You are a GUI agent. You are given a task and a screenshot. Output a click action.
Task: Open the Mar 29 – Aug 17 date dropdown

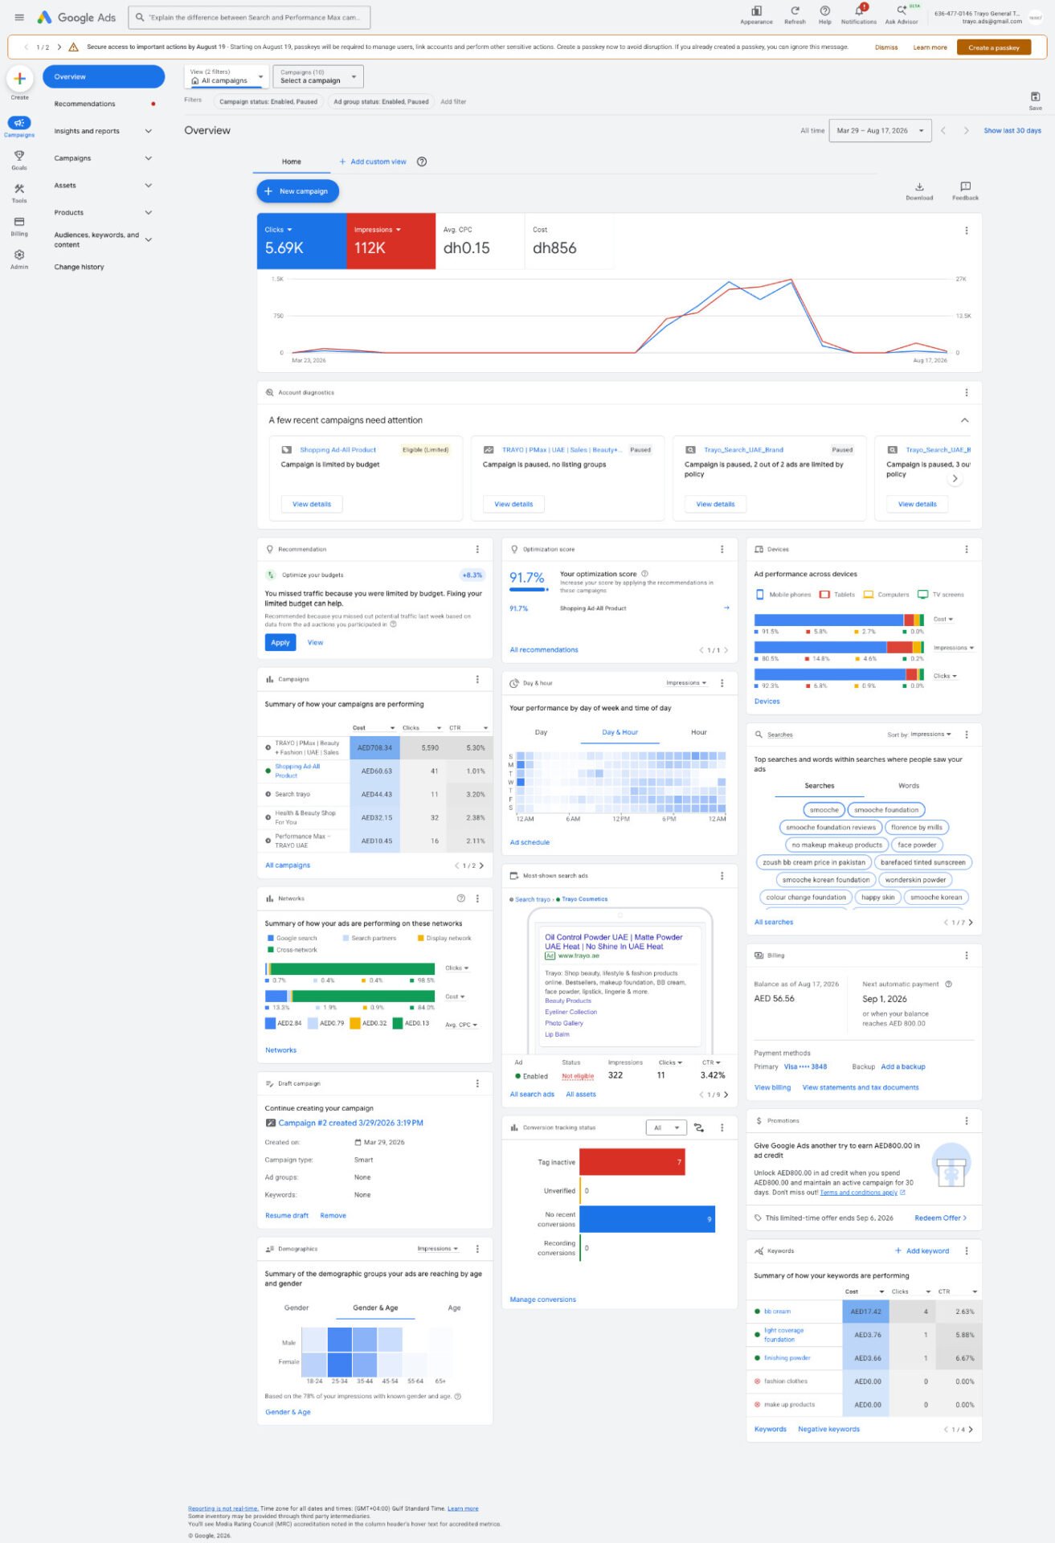(x=880, y=130)
